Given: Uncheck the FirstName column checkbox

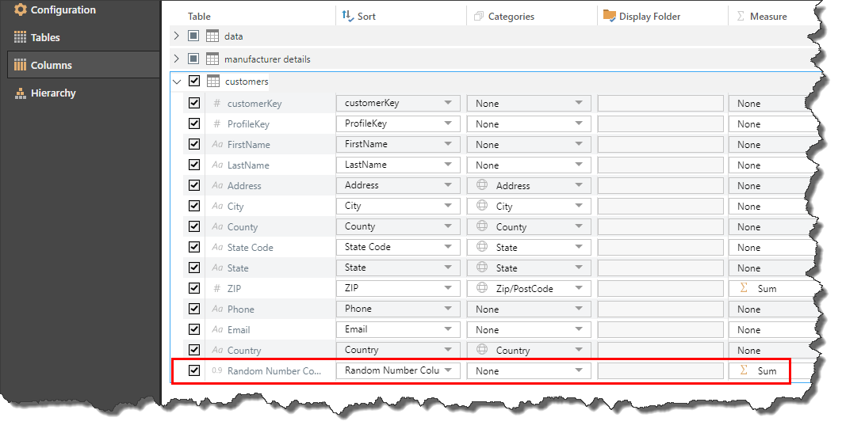Looking at the screenshot, I should click(x=194, y=144).
